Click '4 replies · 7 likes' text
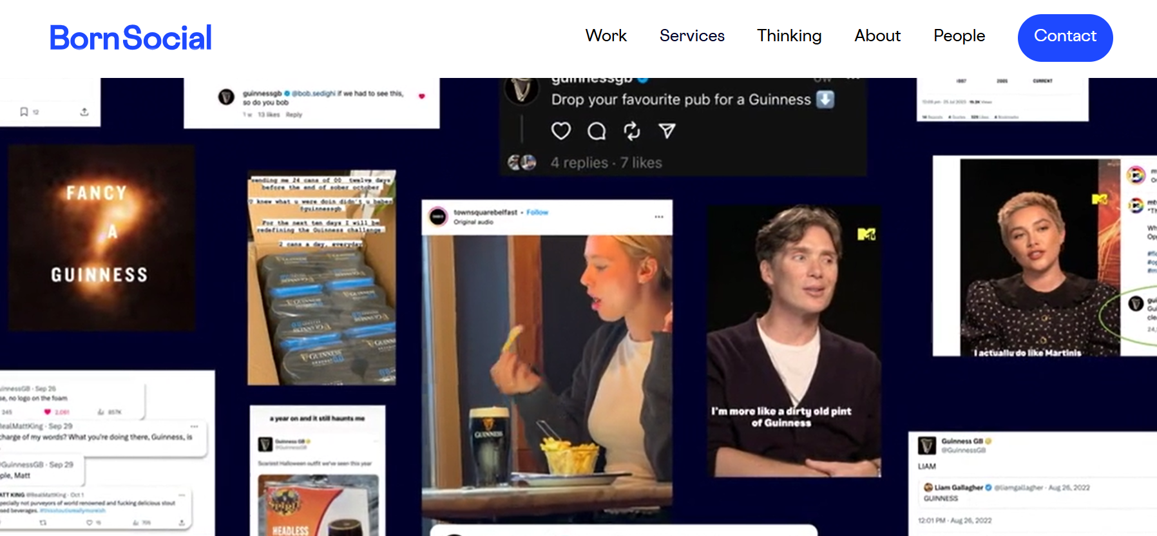The width and height of the screenshot is (1157, 536). click(606, 163)
